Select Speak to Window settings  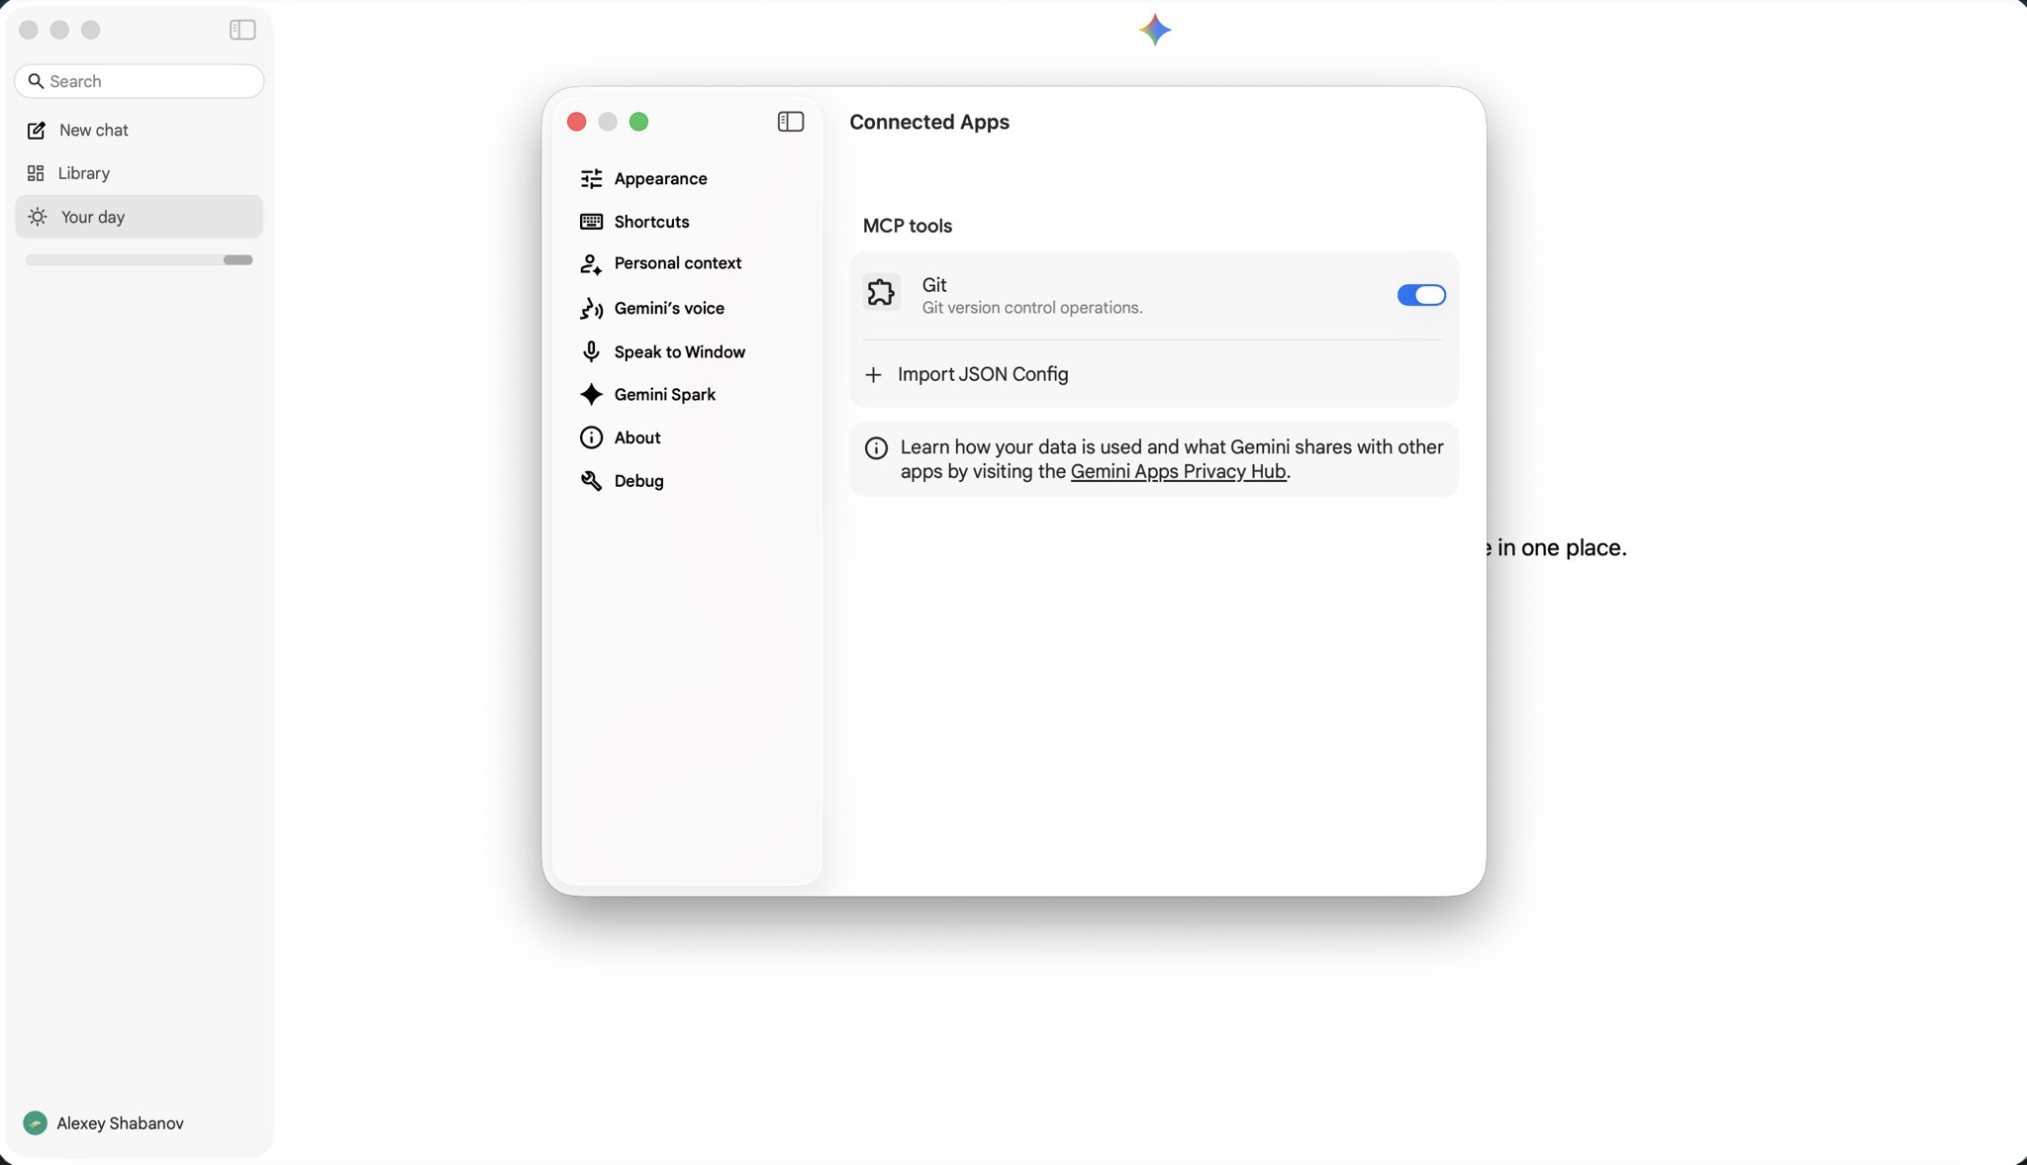[x=679, y=351]
